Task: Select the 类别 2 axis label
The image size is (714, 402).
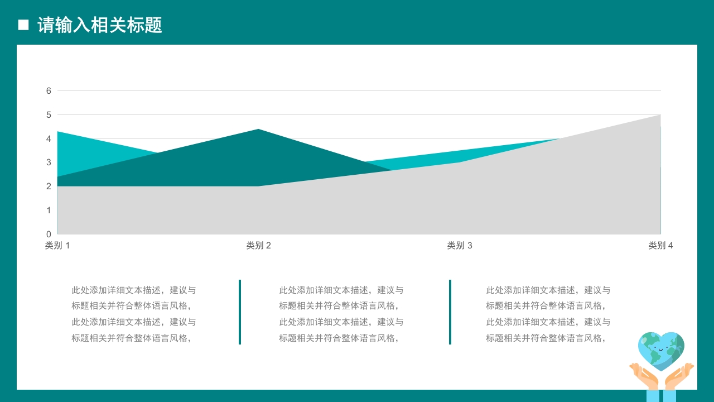Action: [x=259, y=246]
